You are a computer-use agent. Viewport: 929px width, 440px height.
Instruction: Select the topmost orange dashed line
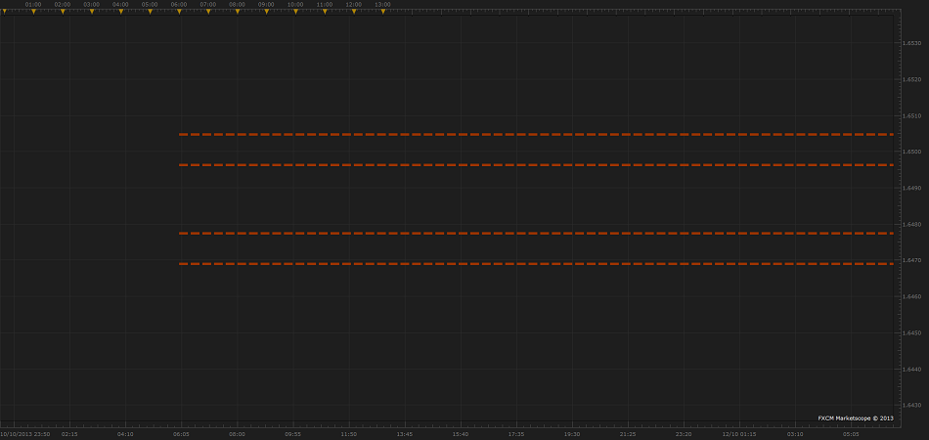coord(536,134)
